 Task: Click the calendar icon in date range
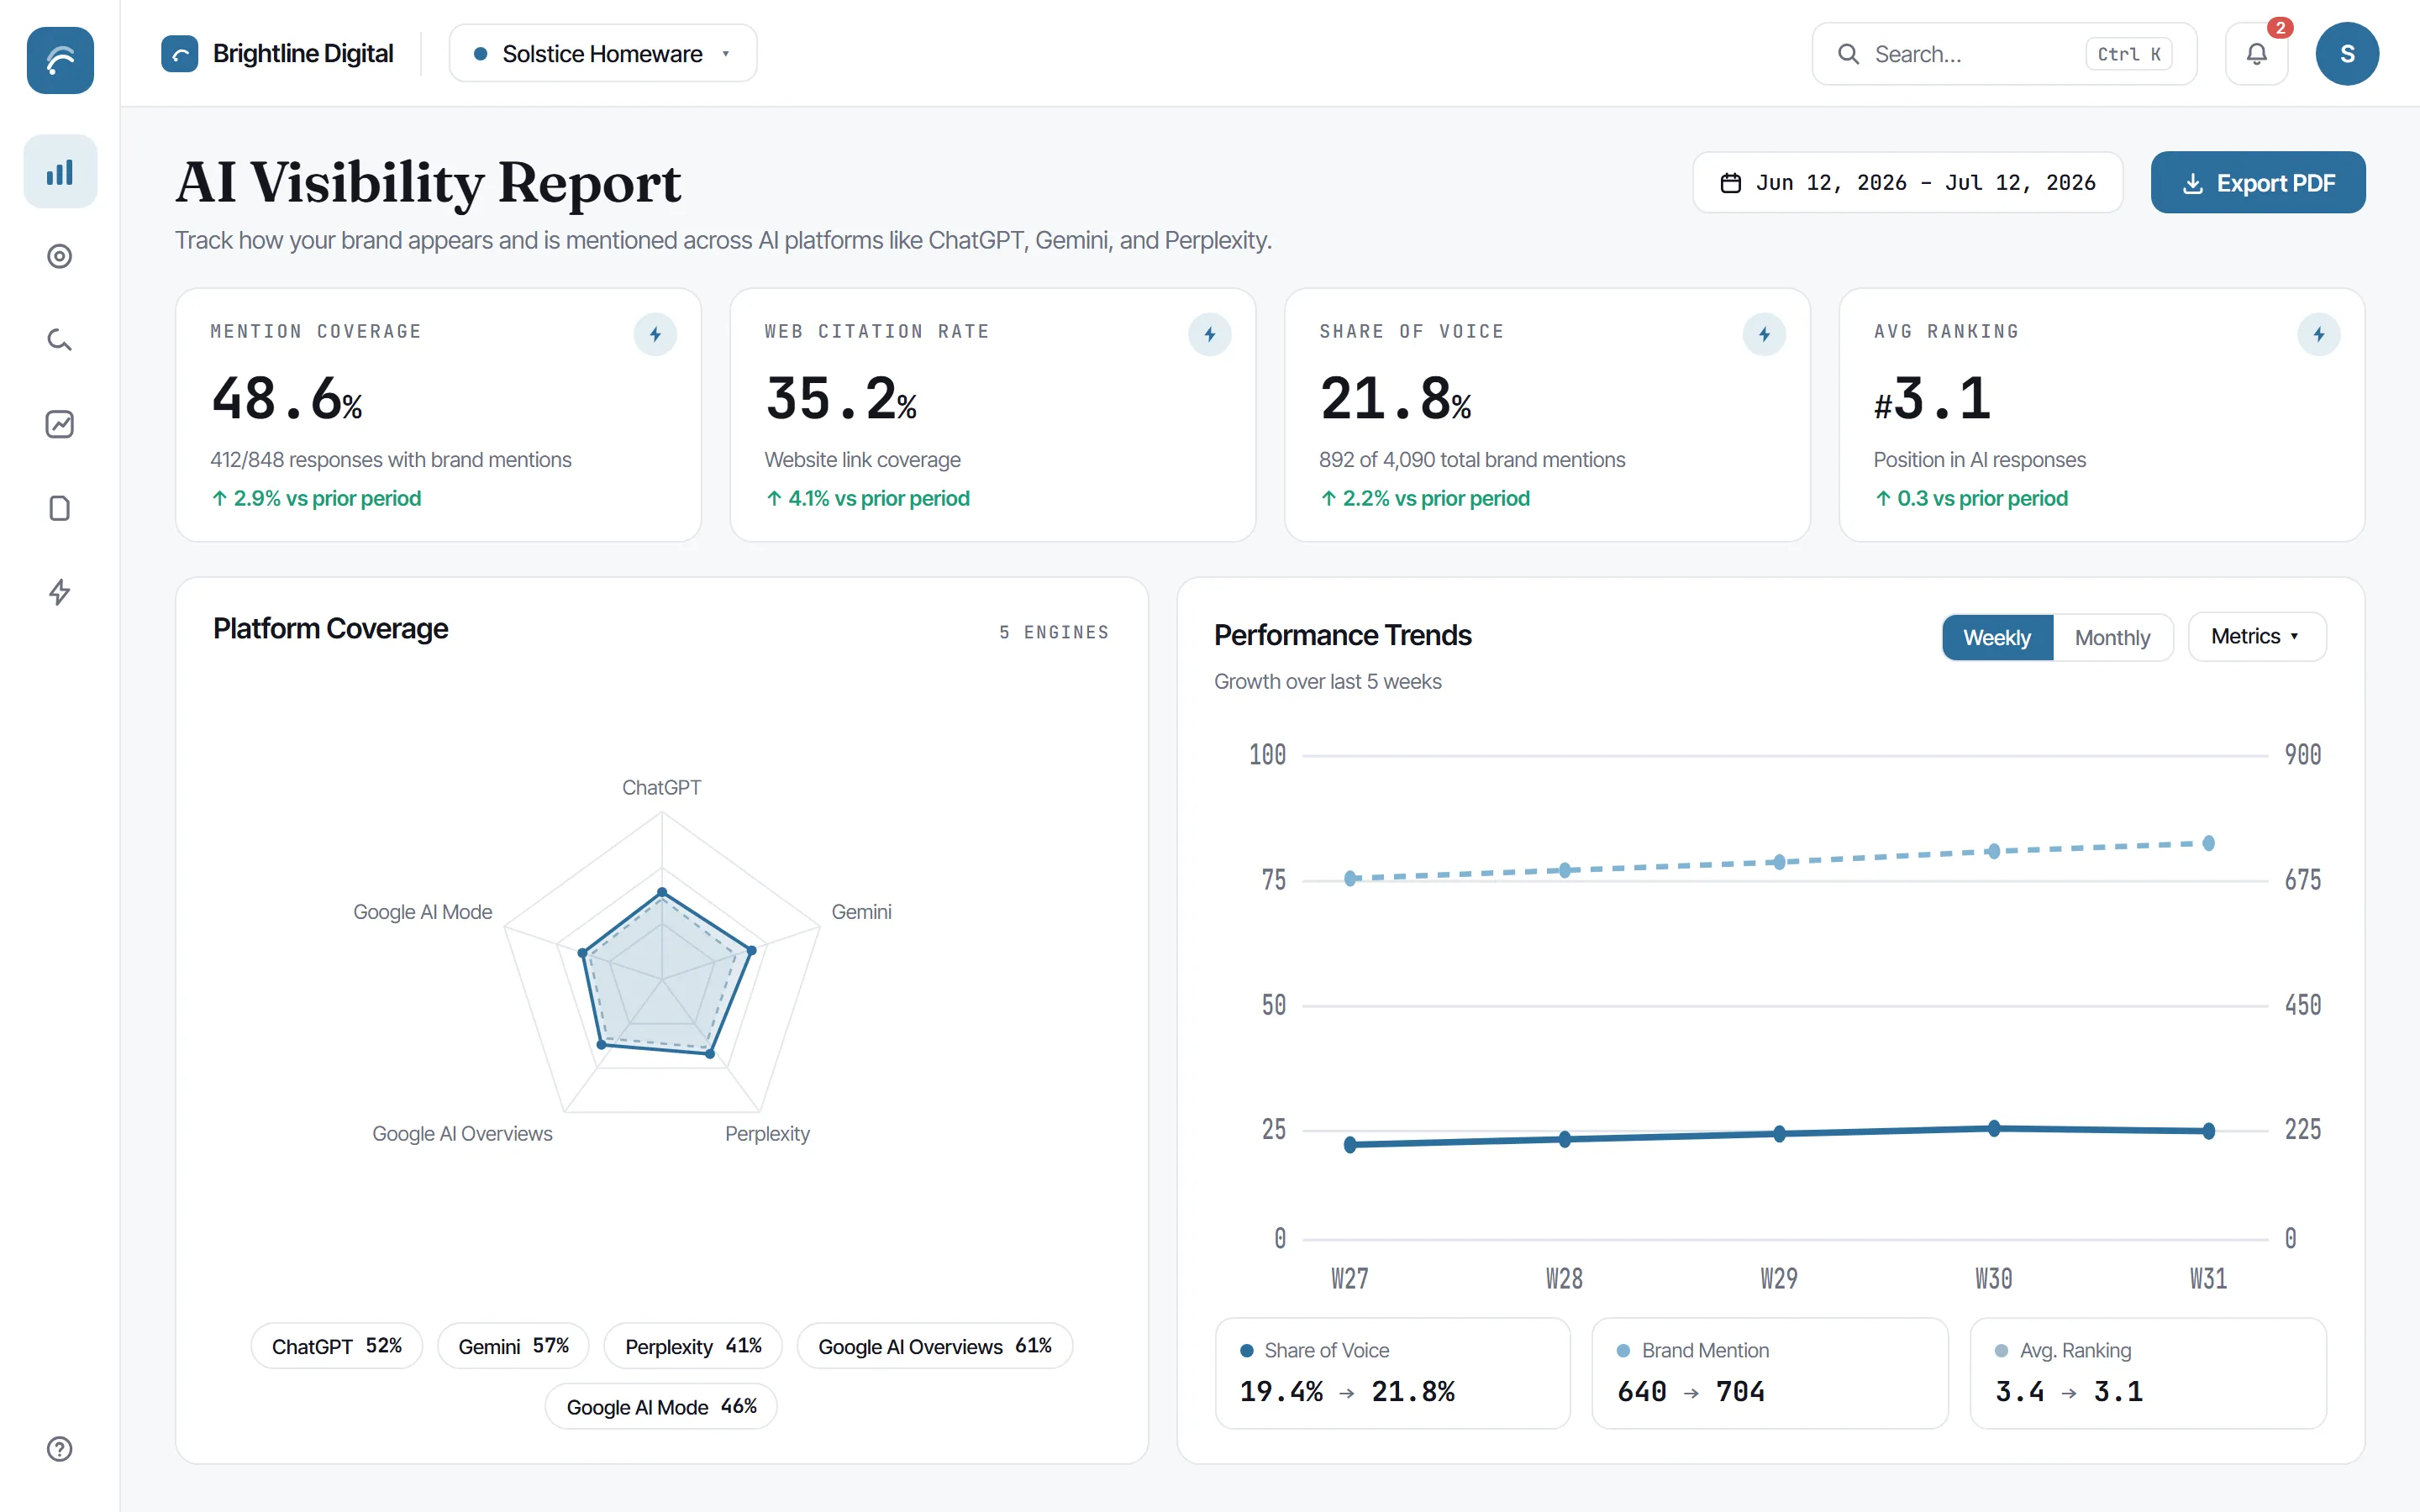1731,183
